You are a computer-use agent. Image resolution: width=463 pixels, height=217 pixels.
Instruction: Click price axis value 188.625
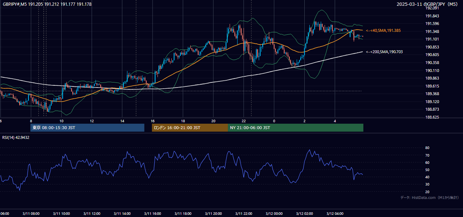coord(432,117)
